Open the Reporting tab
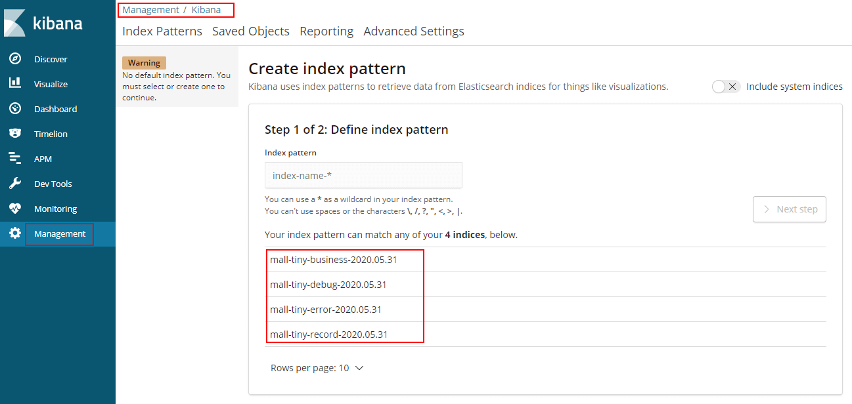Image resolution: width=852 pixels, height=404 pixels. coord(326,31)
